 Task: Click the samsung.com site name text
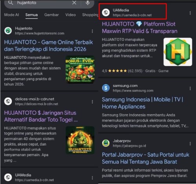click(125, 86)
